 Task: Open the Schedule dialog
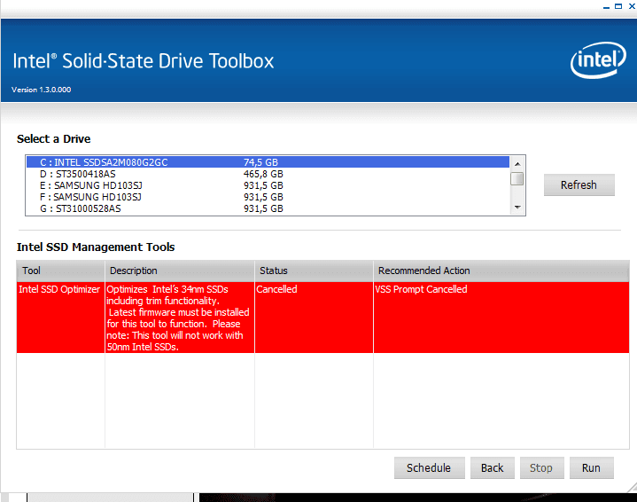(429, 467)
